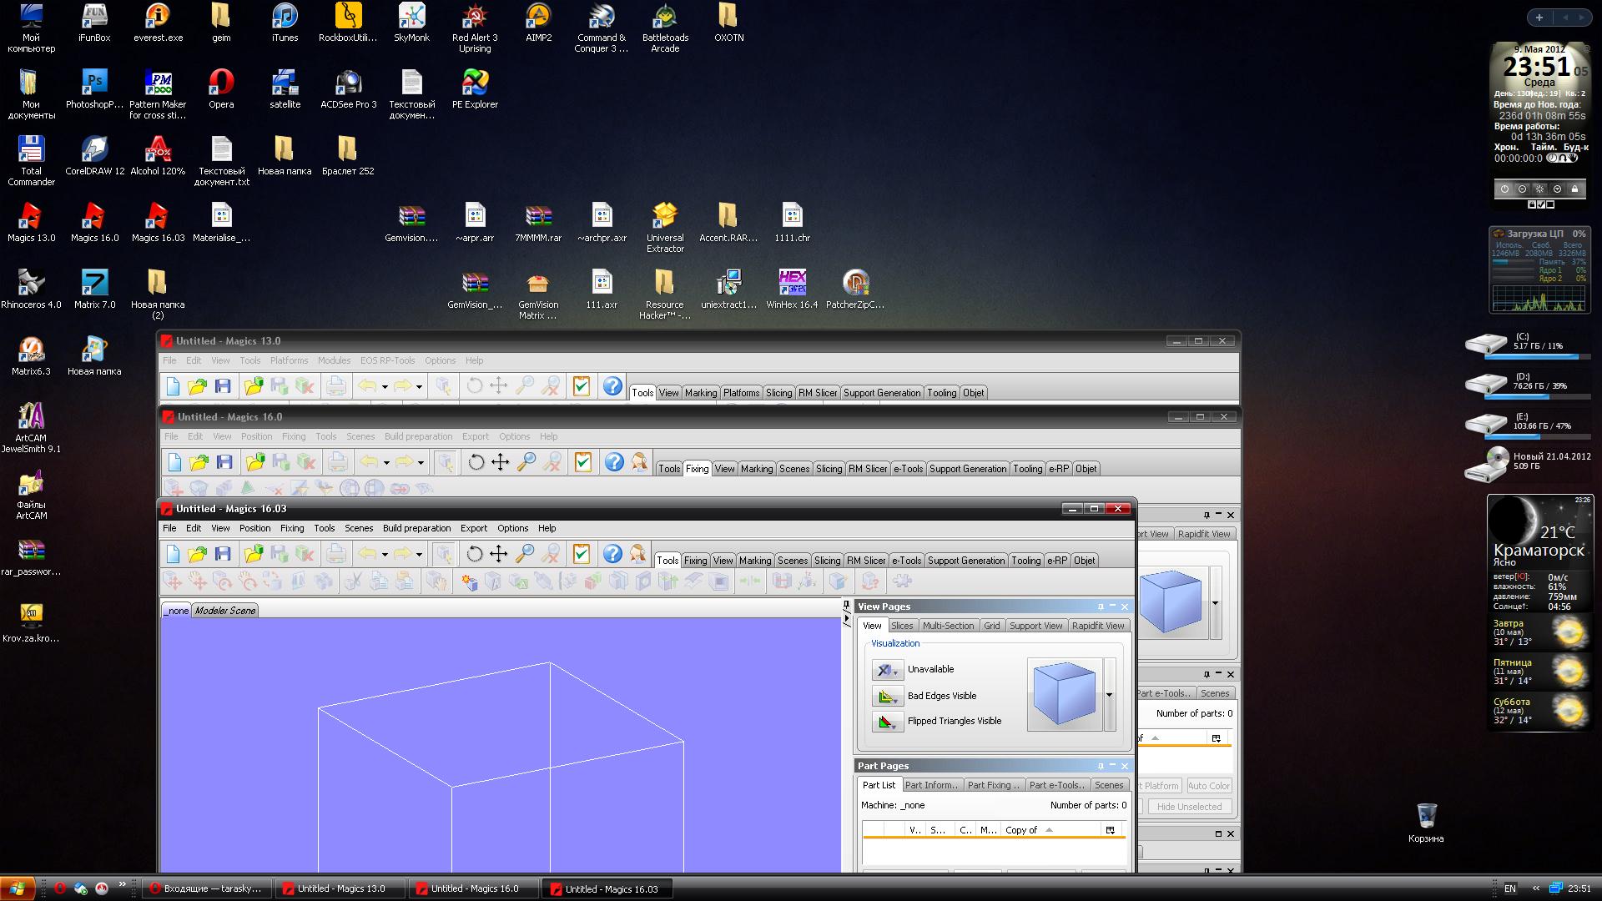Toggle Flipped Triangles Visible button
1602x901 pixels.
coord(887,722)
